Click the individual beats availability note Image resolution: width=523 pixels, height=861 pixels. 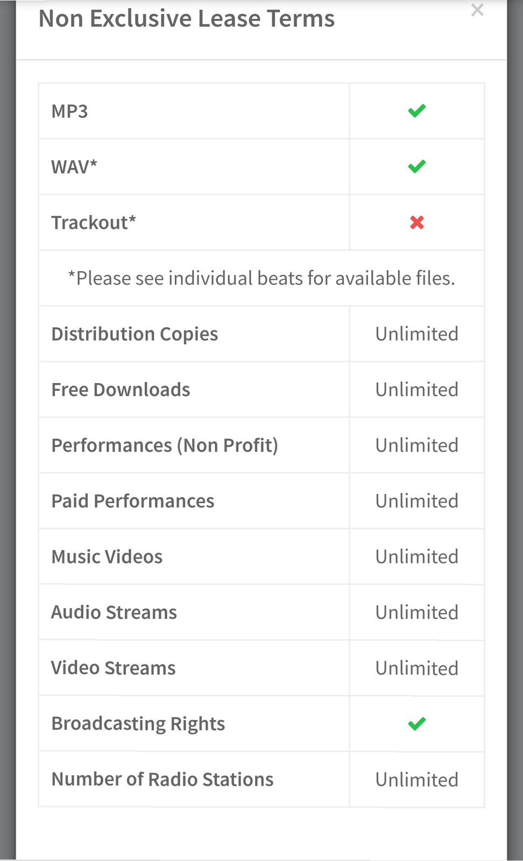coord(261,278)
